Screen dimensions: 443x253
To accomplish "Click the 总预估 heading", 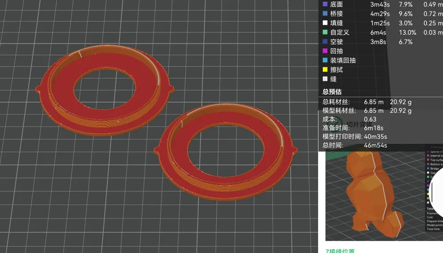I will [332, 92].
